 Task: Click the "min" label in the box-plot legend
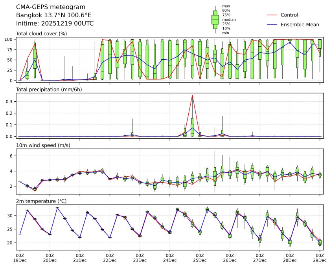coord(225,33)
